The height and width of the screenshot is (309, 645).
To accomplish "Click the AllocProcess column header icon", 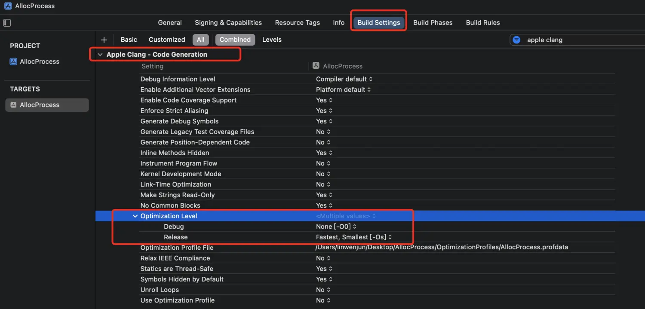I will [316, 66].
